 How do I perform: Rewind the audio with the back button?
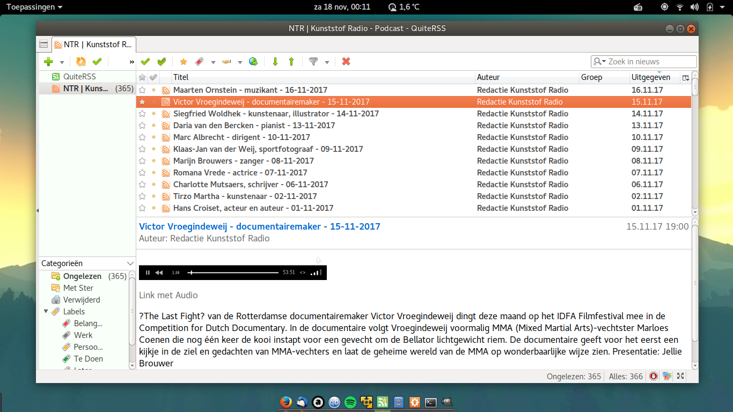[159, 273]
